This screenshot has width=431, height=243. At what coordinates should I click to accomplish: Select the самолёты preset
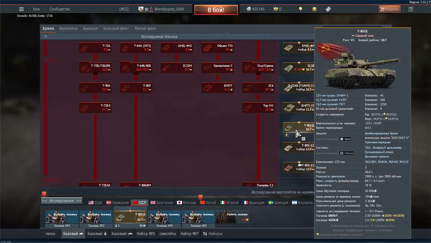click(168, 234)
